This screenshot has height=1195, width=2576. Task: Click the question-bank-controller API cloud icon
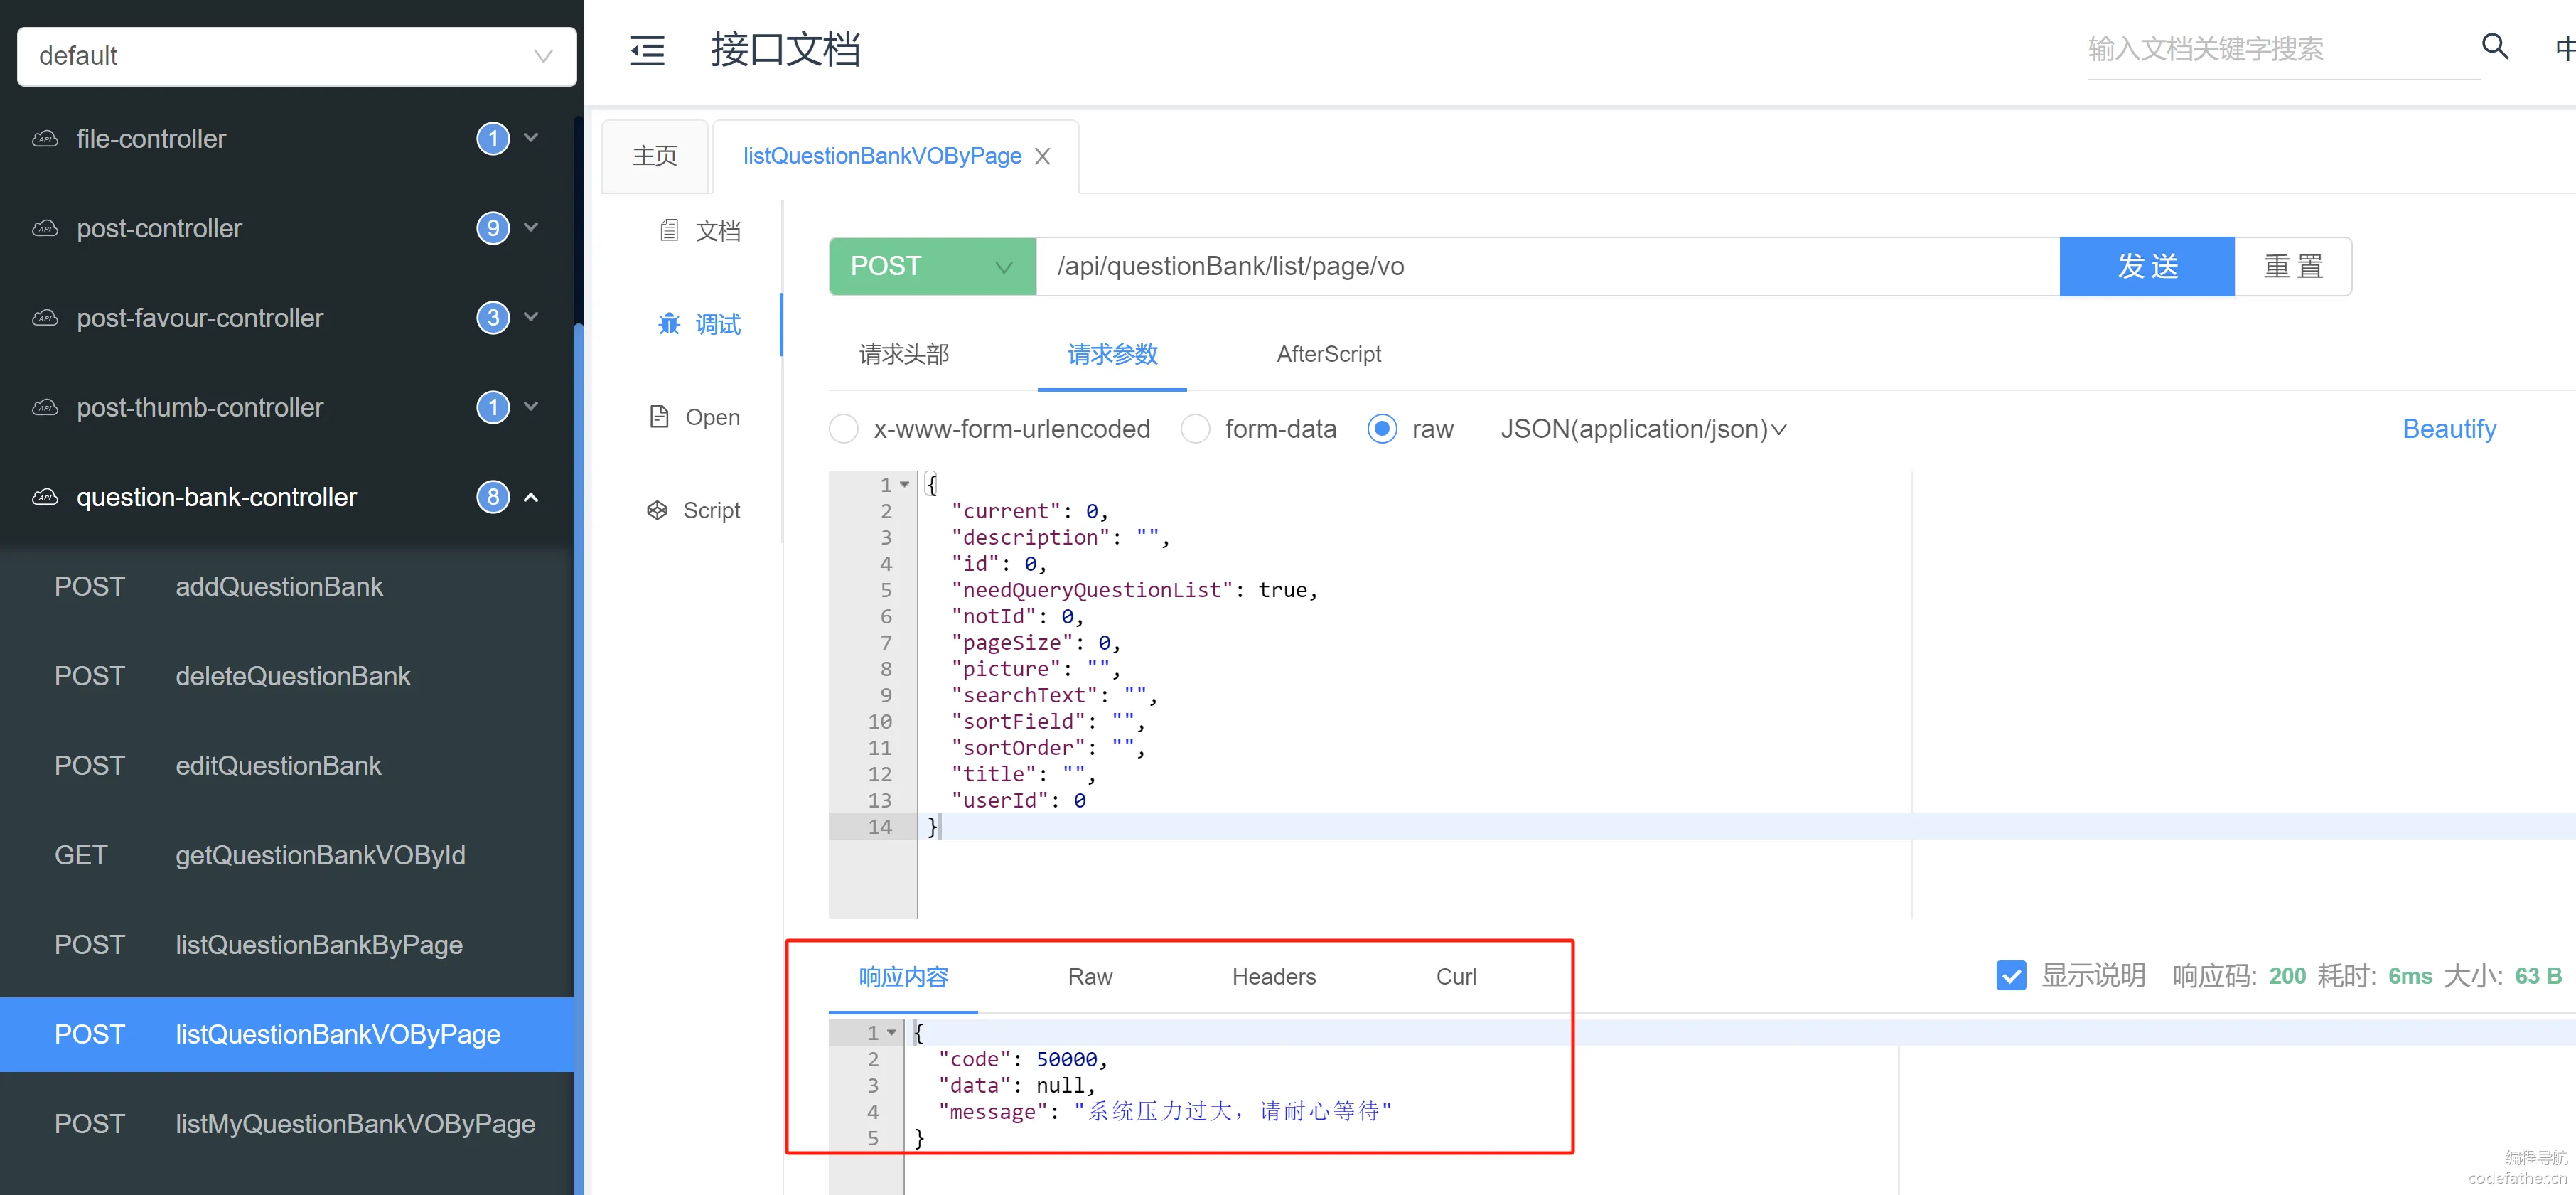(x=45, y=497)
